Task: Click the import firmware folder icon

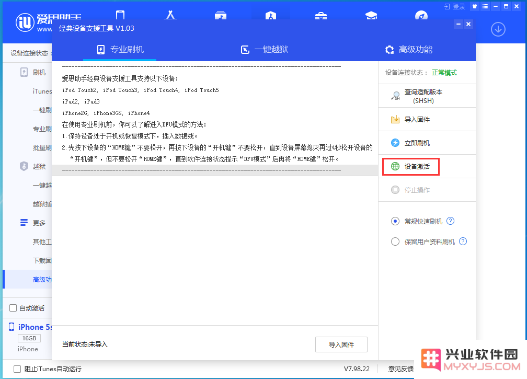Action: coord(395,119)
